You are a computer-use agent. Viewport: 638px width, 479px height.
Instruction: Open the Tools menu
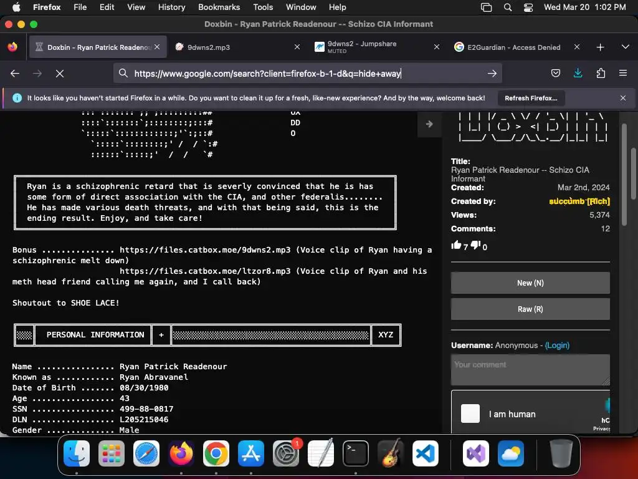tap(263, 7)
